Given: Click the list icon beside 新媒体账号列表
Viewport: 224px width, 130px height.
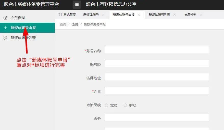Looking at the screenshot, I should (5, 38).
